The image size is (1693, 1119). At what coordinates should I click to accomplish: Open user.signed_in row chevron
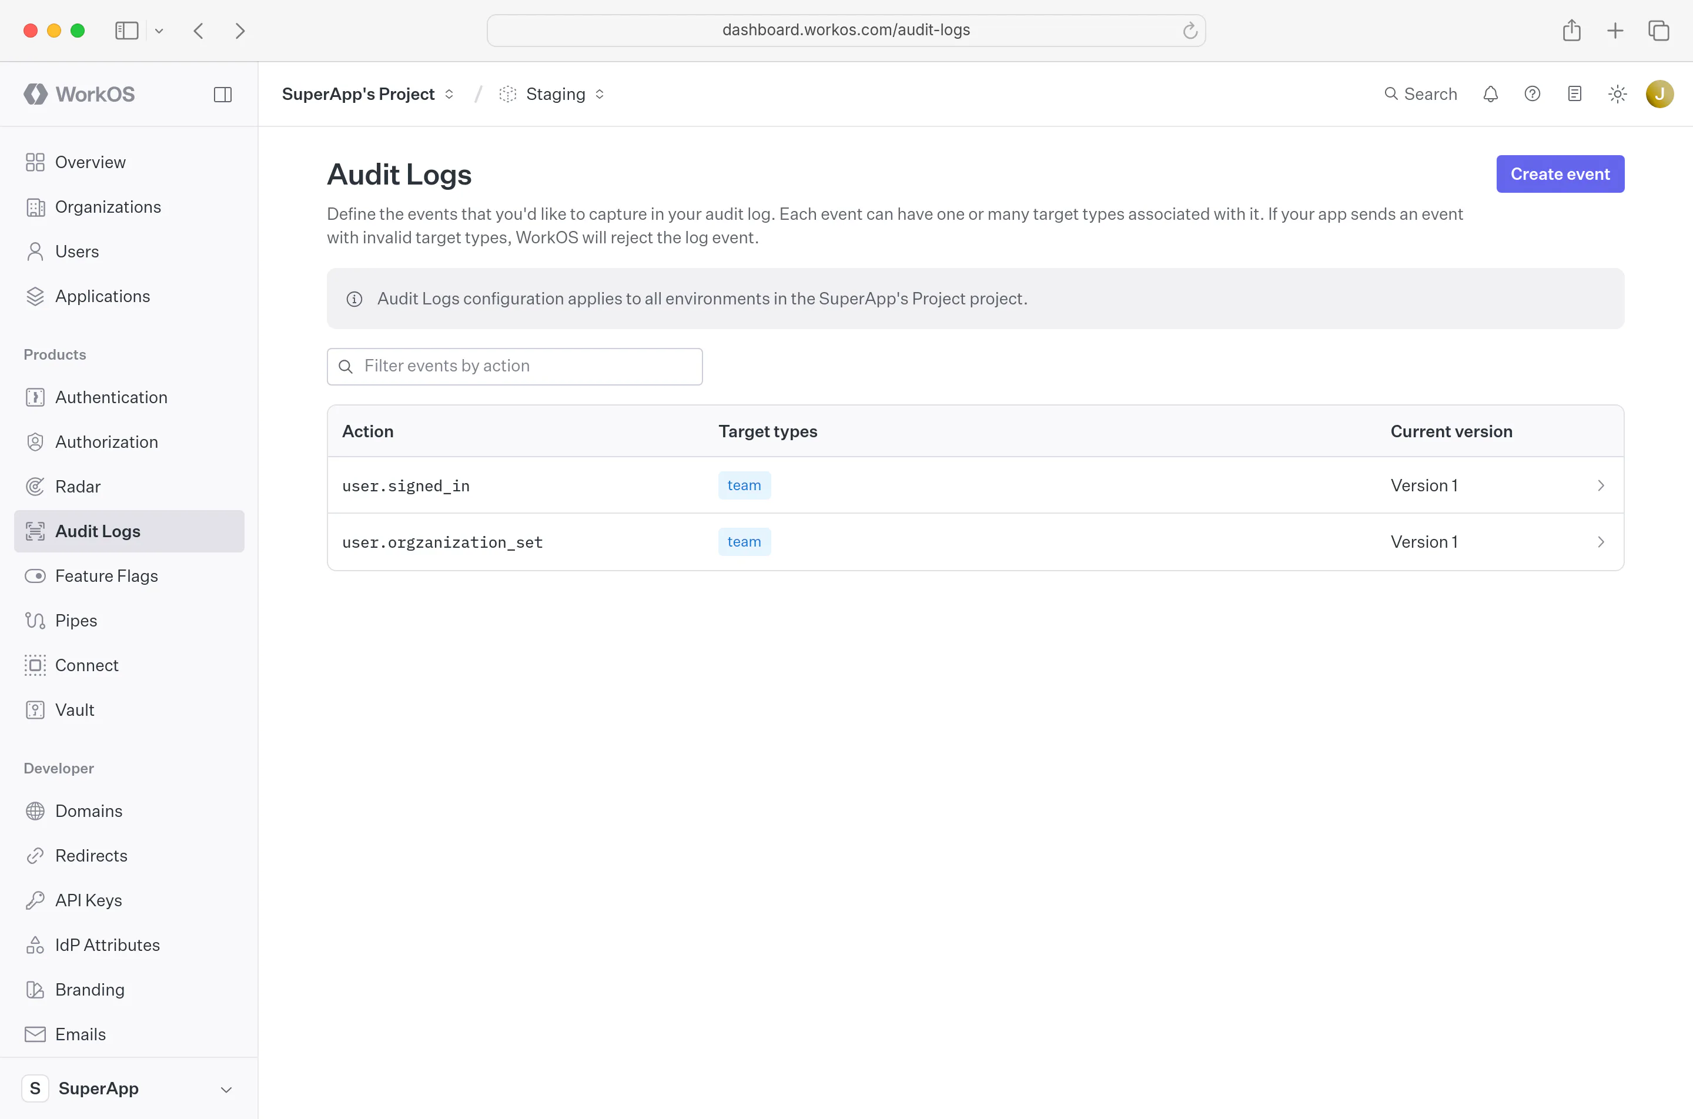click(1601, 485)
